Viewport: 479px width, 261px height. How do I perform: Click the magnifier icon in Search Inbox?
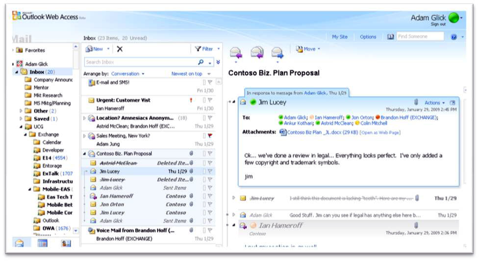tap(201, 62)
